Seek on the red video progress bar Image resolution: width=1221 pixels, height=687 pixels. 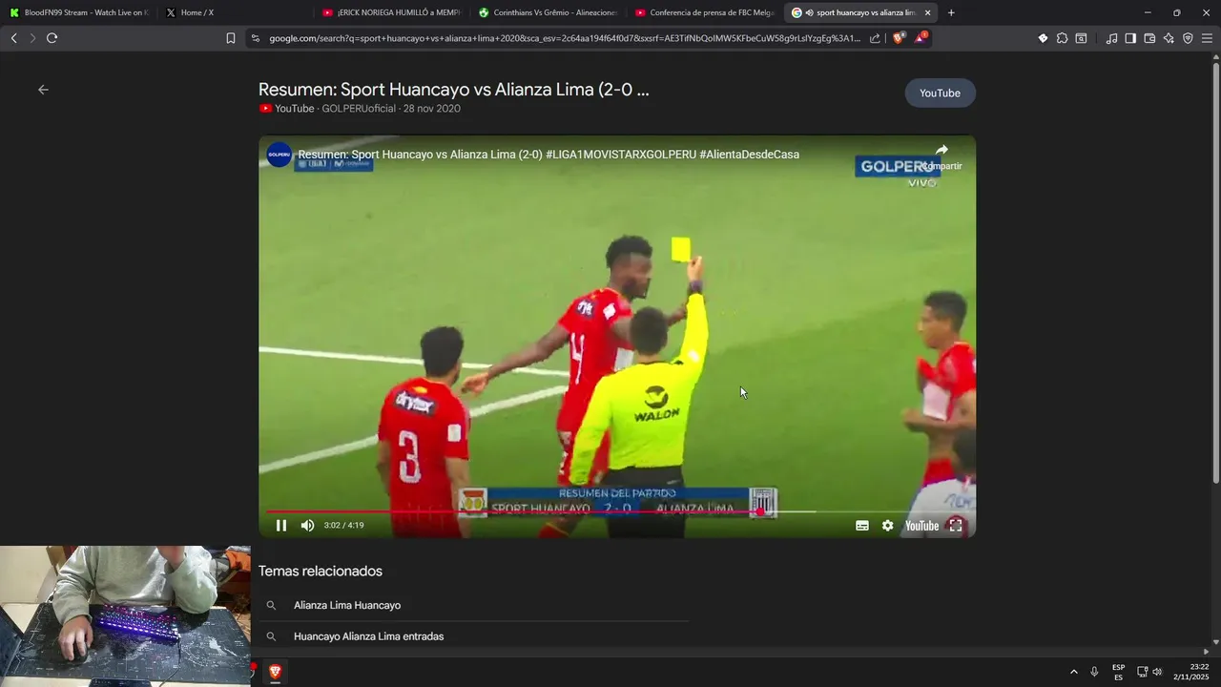[616, 511]
